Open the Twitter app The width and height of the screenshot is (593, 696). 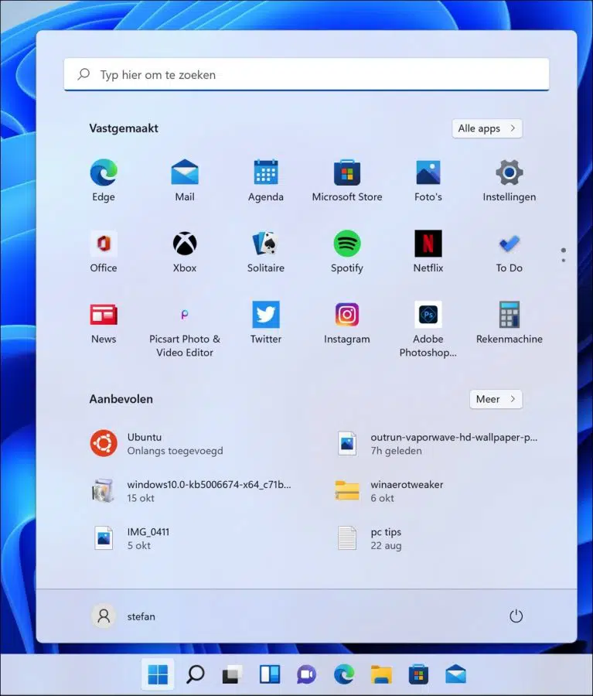266,322
